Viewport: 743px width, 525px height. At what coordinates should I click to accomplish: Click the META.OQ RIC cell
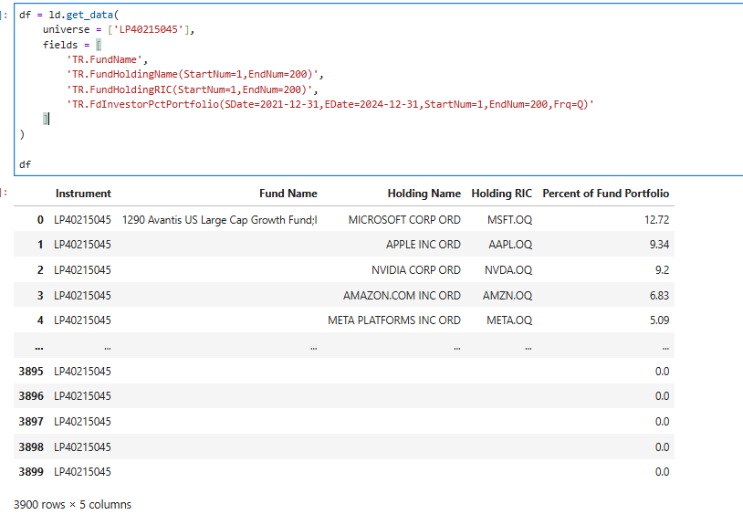coord(509,320)
